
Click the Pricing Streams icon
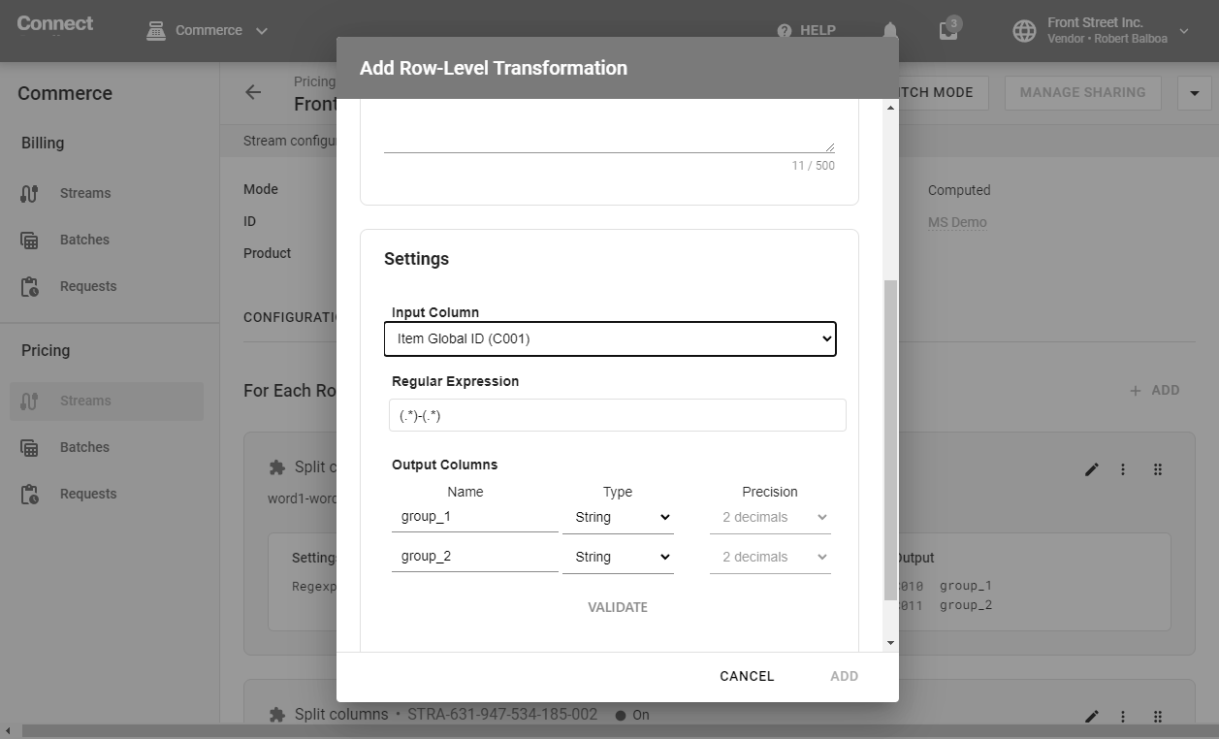click(29, 401)
